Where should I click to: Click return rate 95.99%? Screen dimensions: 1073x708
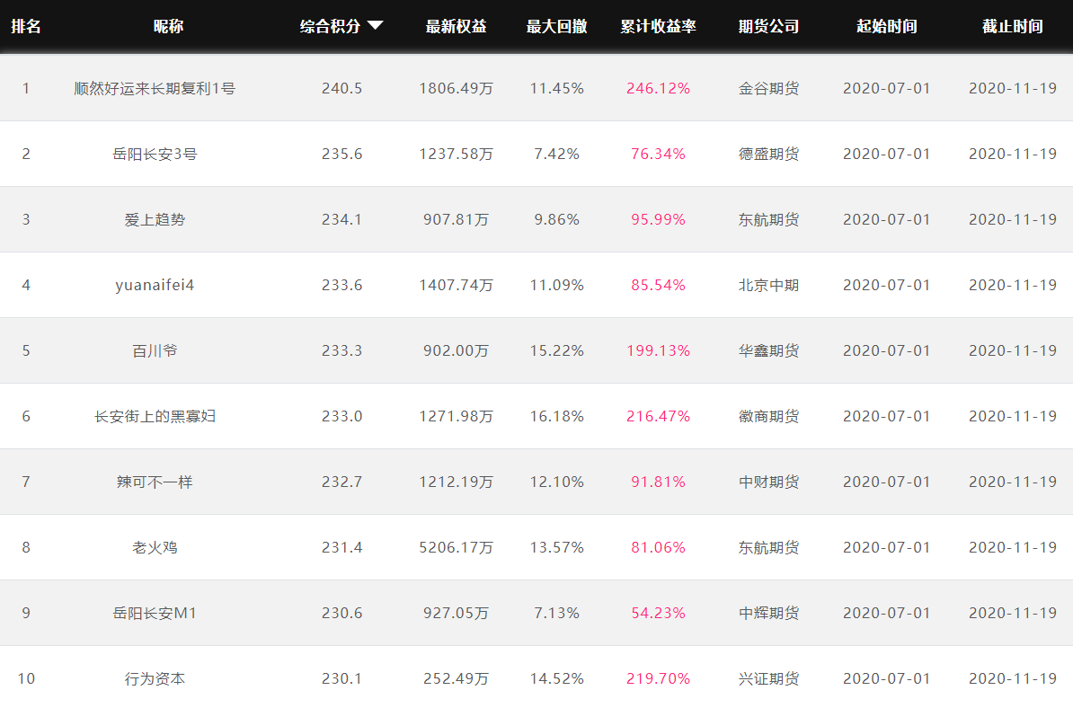pos(659,219)
